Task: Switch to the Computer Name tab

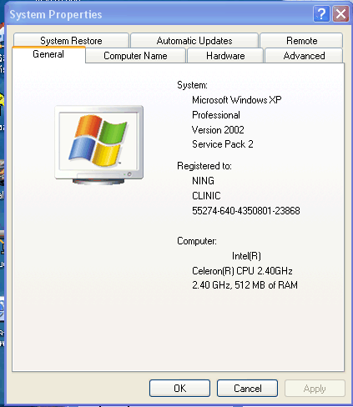Action: point(135,56)
